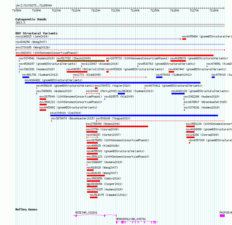Open the esv2675040 1000Genomes Phase1 label
This screenshot has height=225, width=232.
pos(71,97)
